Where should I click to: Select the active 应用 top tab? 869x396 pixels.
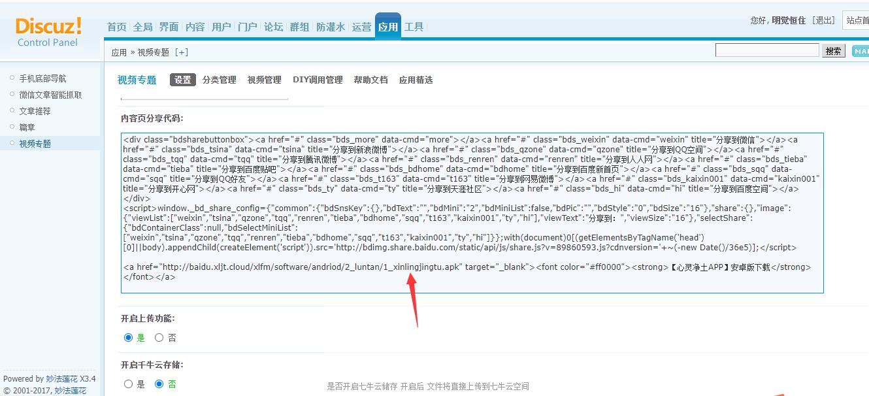point(388,27)
